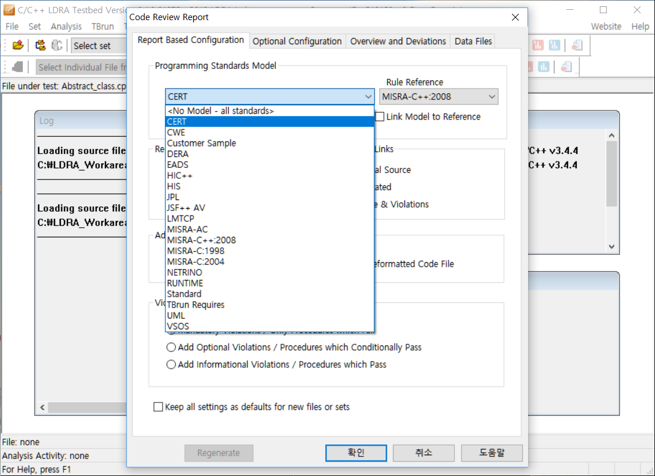Select VSOS in the model list
The width and height of the screenshot is (655, 476).
coord(269,327)
